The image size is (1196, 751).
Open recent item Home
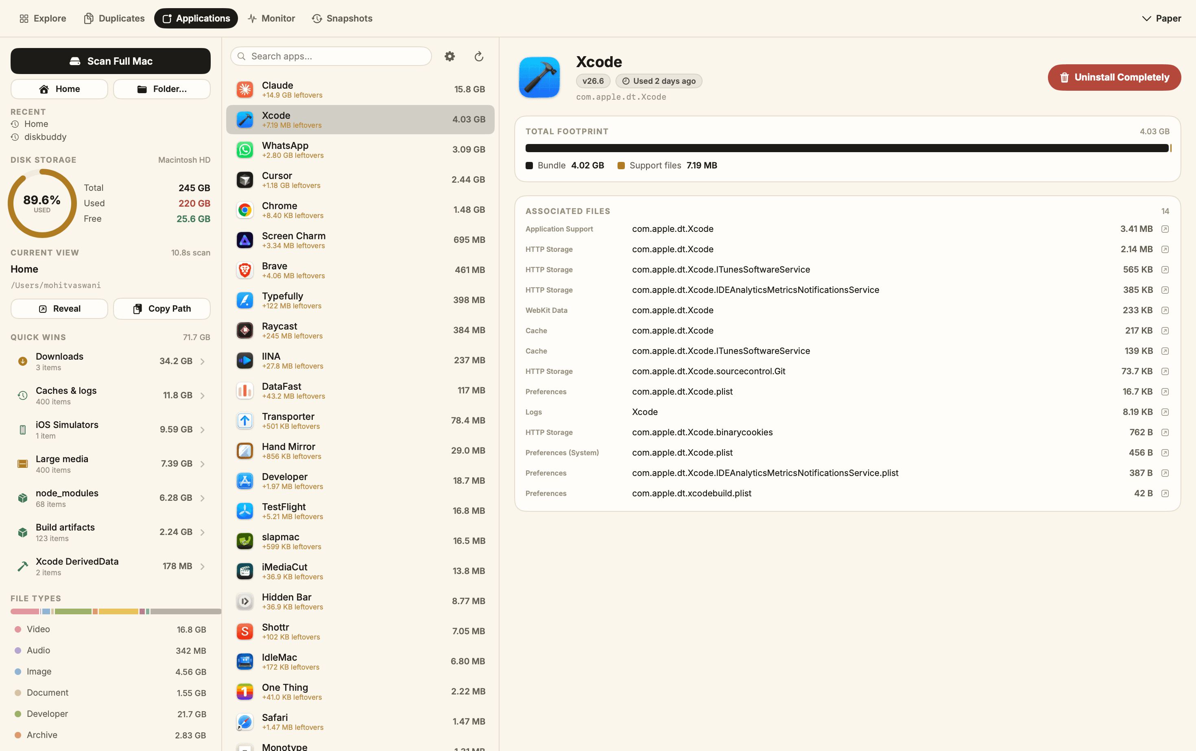click(30, 124)
